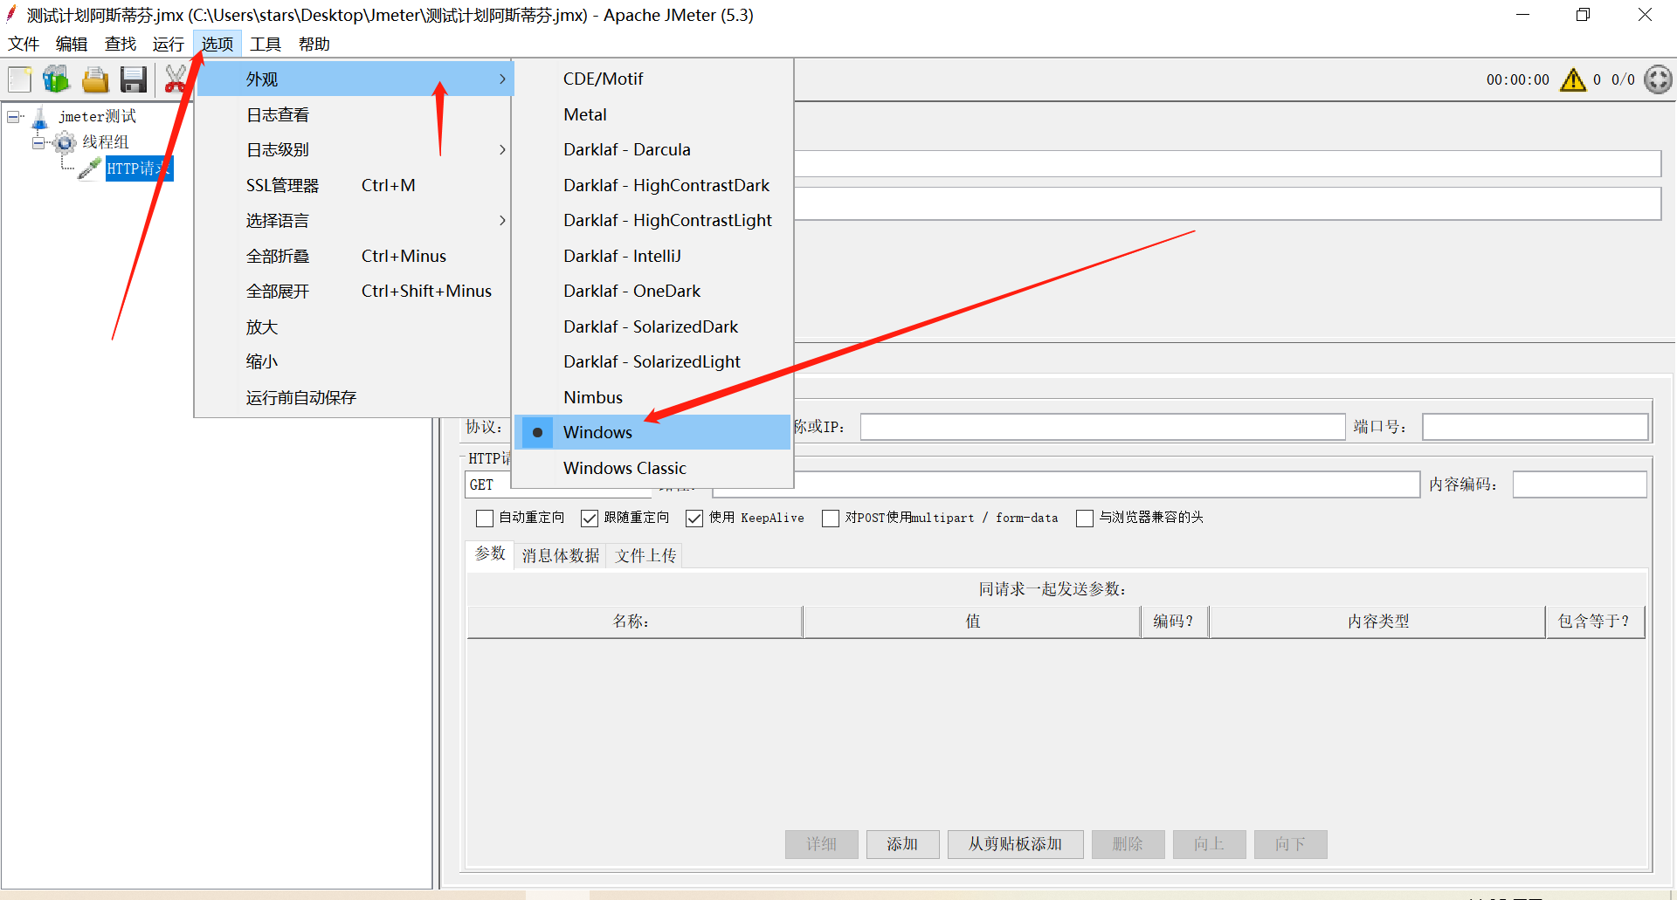Create a new test plan via toolbar icon
1677x900 pixels.
pyautogui.click(x=18, y=79)
